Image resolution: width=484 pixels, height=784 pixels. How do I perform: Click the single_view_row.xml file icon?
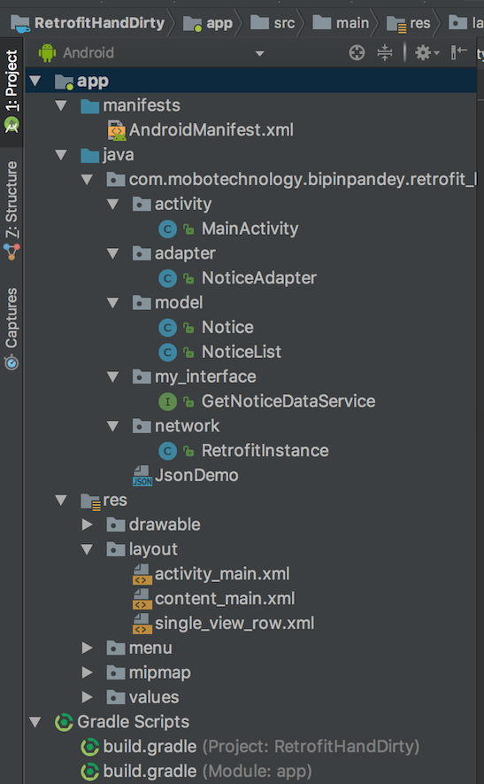pyautogui.click(x=142, y=624)
